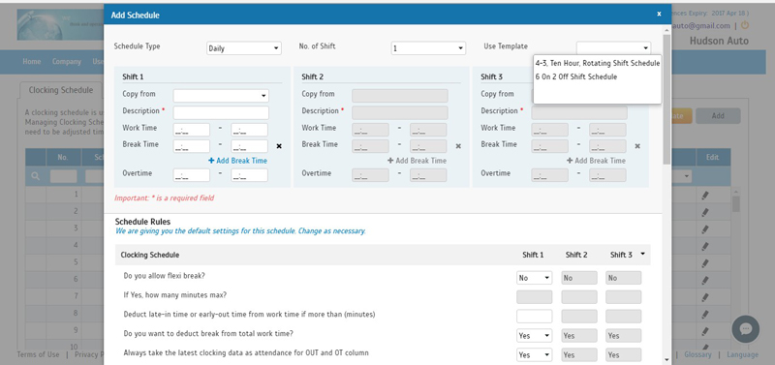
Task: Click the deduct late-in minutes field for Shift 1
Action: 535,317
